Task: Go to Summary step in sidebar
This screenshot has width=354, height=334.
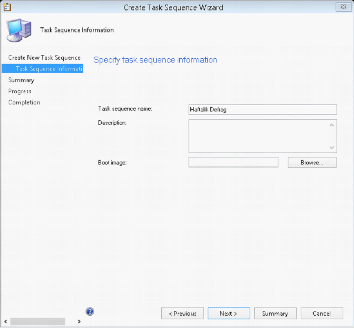Action: pos(21,80)
